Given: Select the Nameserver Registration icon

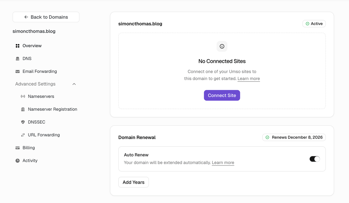Looking at the screenshot, I should coord(23,109).
